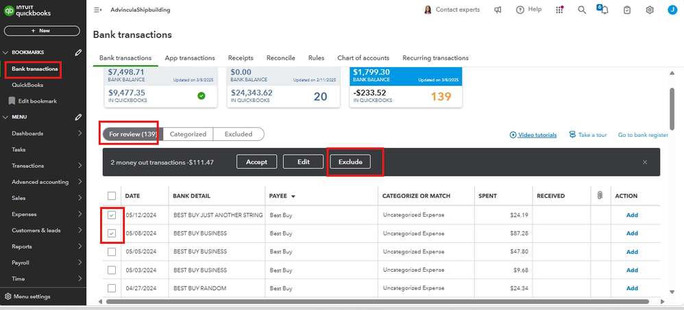
Task: Open the Rules tab
Action: [316, 58]
